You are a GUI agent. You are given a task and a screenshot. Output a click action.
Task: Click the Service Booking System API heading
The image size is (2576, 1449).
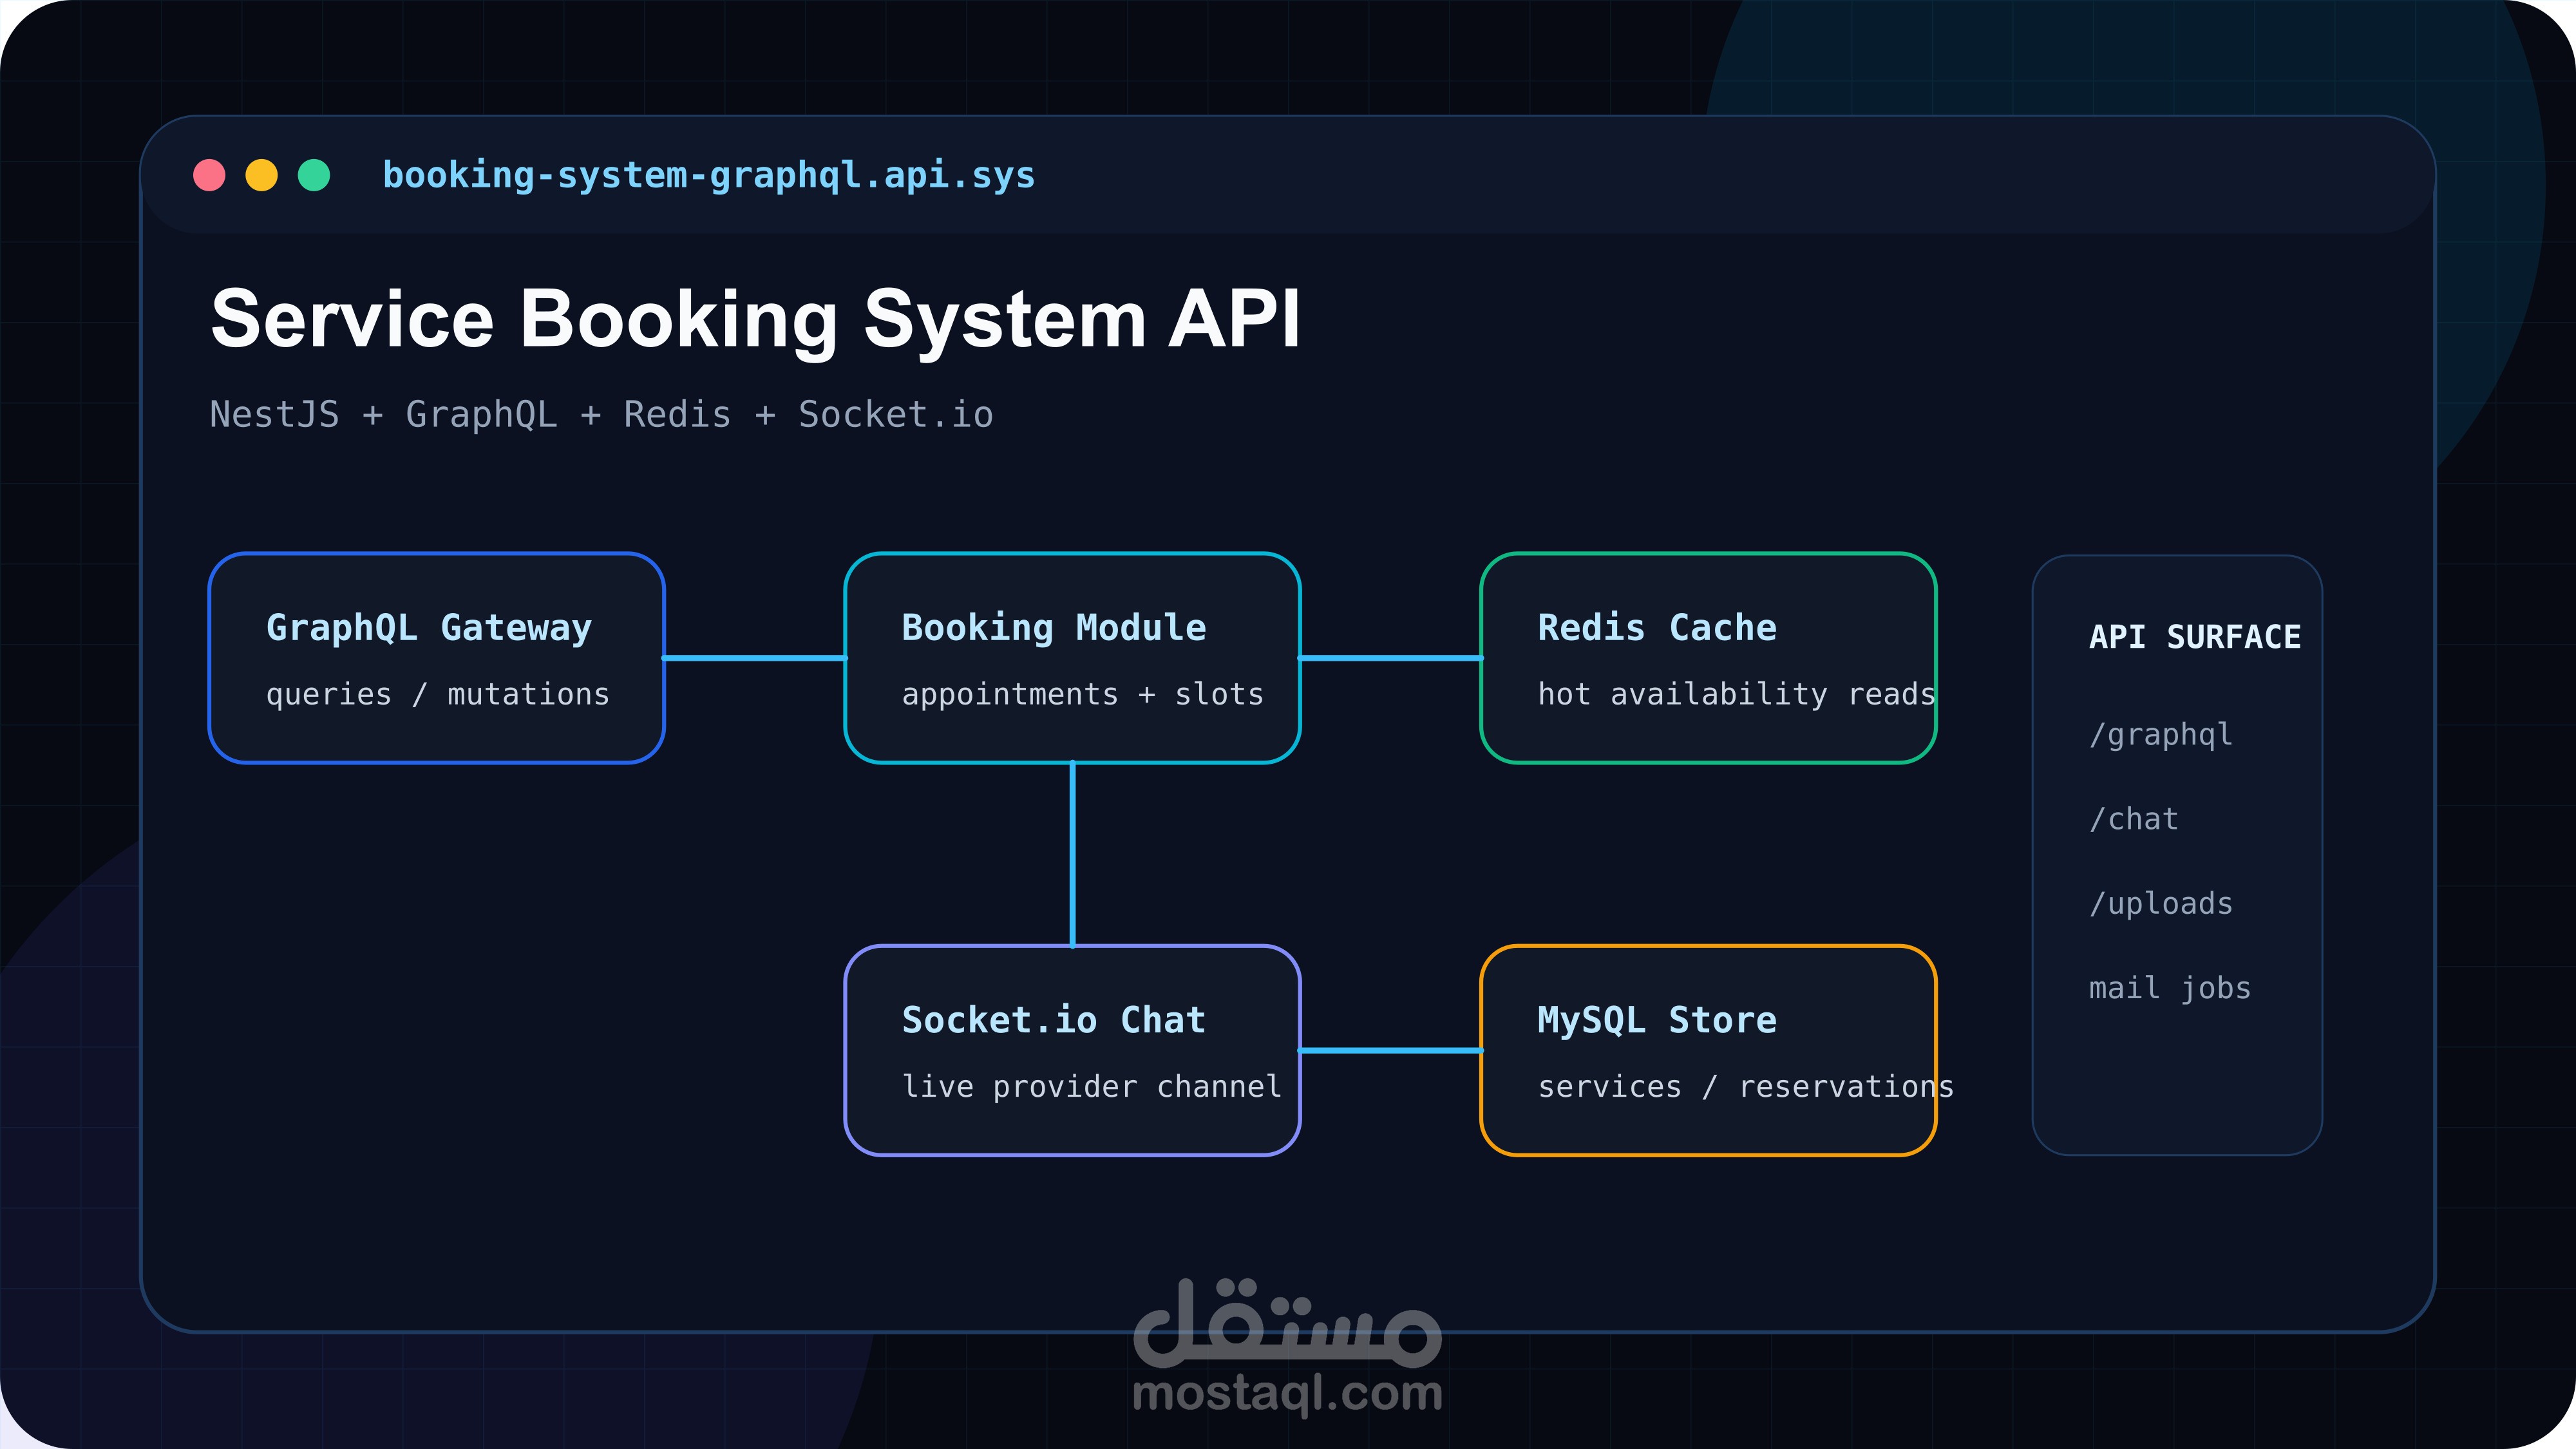pos(756,319)
